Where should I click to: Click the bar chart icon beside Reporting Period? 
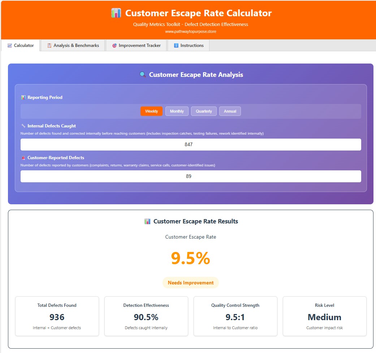23,97
